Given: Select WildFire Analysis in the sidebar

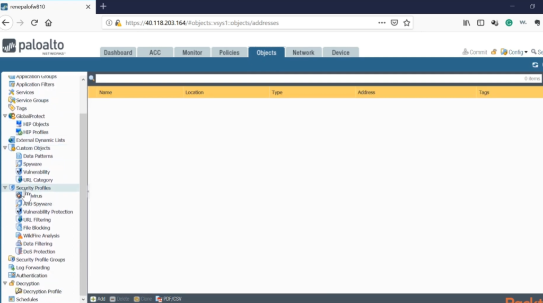Looking at the screenshot, I should point(41,236).
